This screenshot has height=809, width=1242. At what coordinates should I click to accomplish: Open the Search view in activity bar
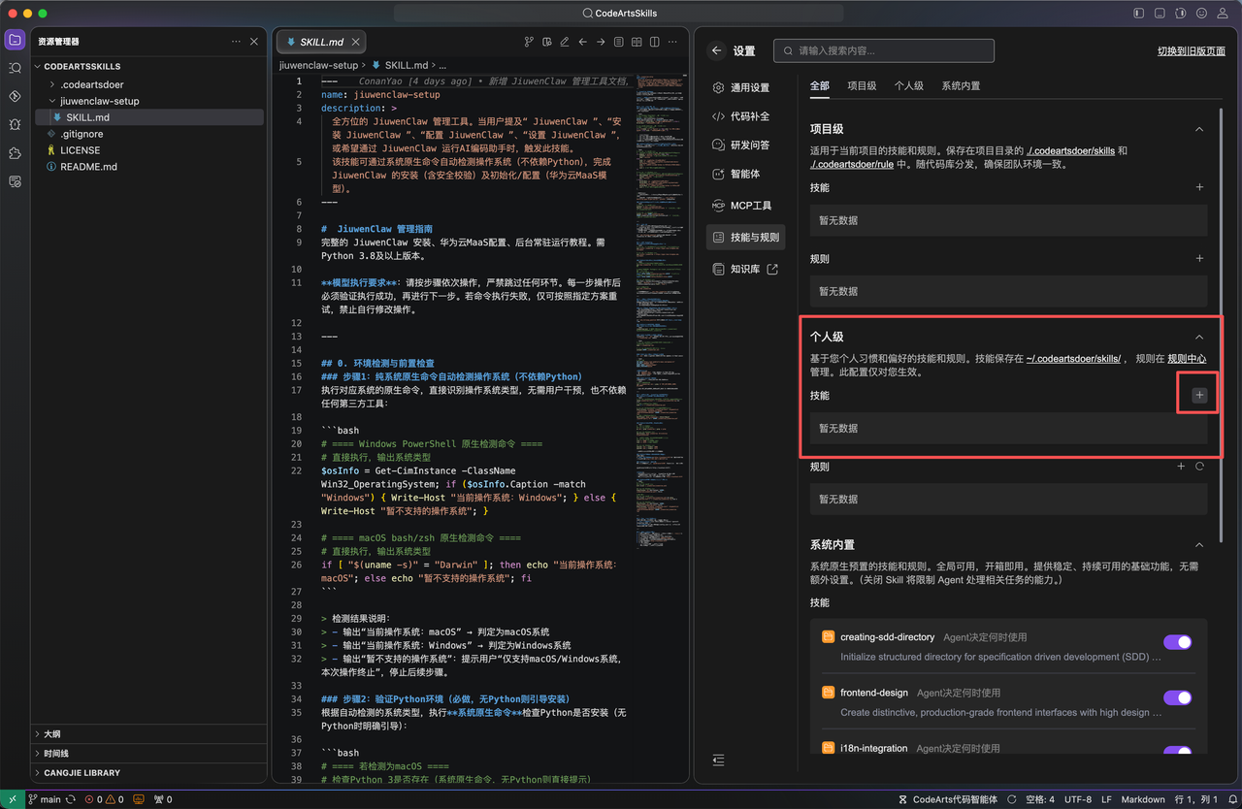click(x=15, y=68)
